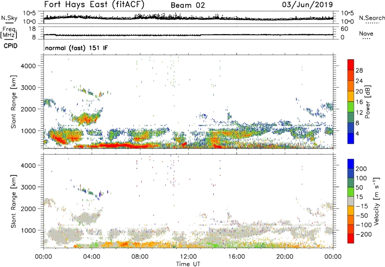Click the "12:00" time axis label
Screen dimensions: 385x267
point(188,257)
